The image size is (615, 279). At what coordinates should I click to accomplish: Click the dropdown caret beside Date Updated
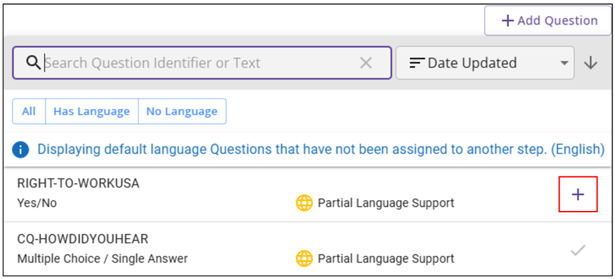[x=564, y=63]
